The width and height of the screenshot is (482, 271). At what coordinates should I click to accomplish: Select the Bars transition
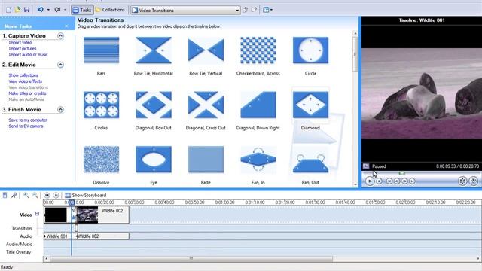coord(101,50)
